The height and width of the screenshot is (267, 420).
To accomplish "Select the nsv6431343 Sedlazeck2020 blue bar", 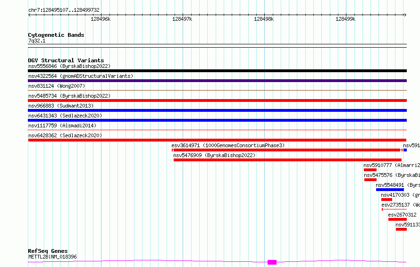I will point(217,120).
